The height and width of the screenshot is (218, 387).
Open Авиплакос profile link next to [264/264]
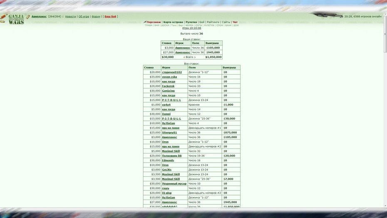(x=39, y=17)
